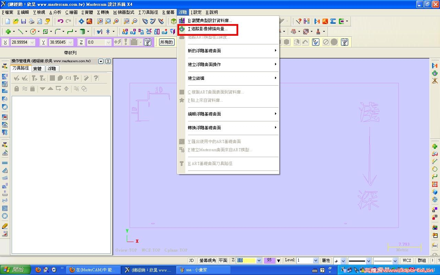Toggle the Y coordinate lock button

44,42
